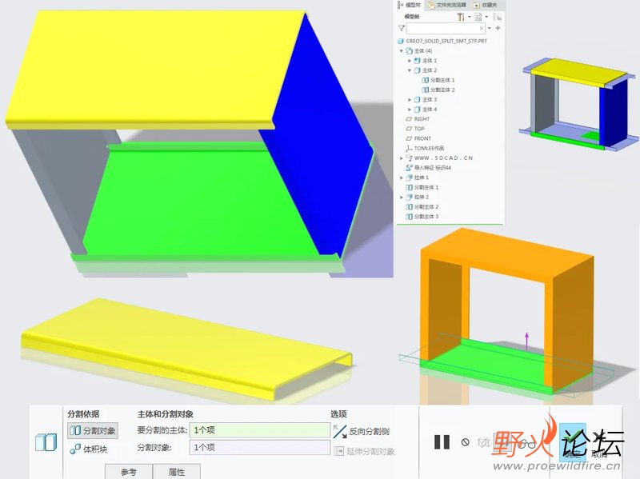Select 分割主体 2 under 主体 2
Viewport: 640px width, 479px height.
point(438,90)
